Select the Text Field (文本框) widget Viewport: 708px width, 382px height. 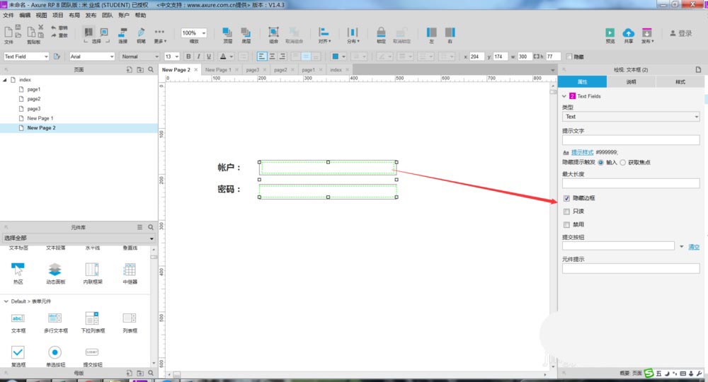point(18,322)
